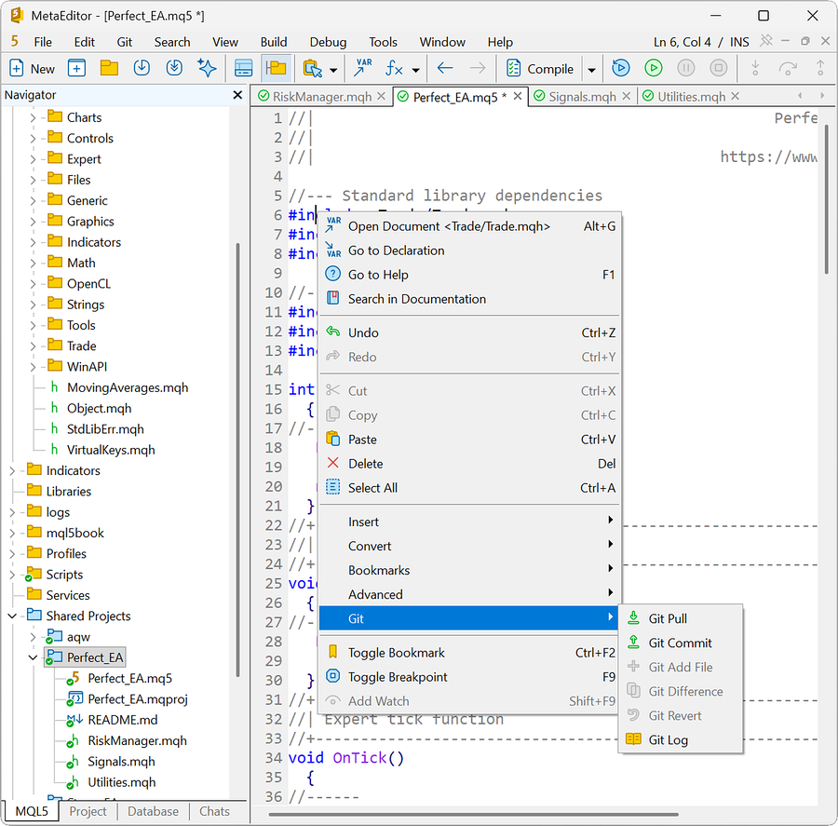Click the tab scroll right arrow
The width and height of the screenshot is (838, 826).
point(822,96)
